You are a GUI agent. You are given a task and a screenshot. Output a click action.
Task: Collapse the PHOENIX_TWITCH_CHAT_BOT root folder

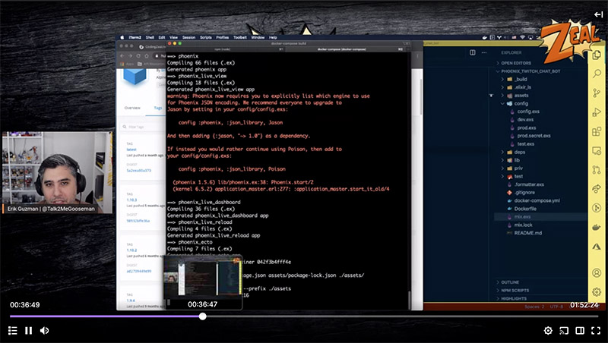point(530,71)
